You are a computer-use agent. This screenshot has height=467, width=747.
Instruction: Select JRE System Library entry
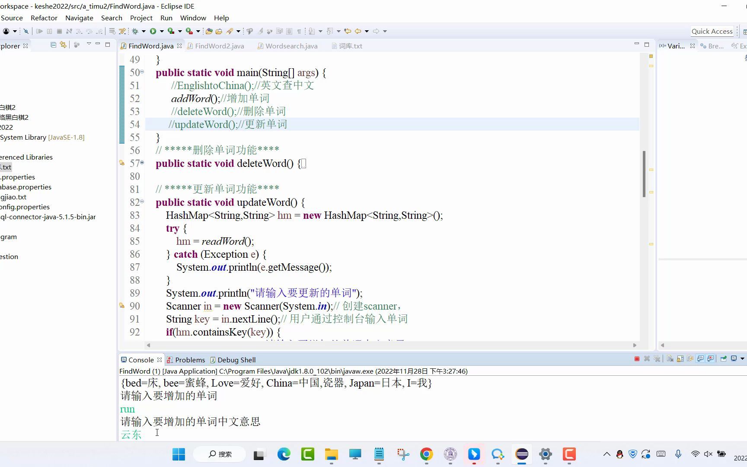pyautogui.click(x=42, y=137)
